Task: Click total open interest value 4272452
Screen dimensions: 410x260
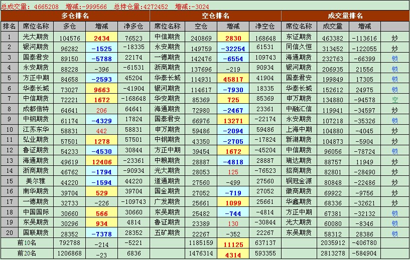Action: click(x=156, y=7)
